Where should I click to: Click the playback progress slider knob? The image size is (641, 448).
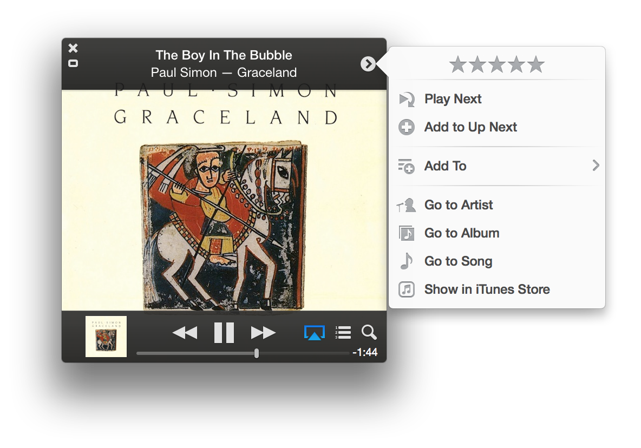point(256,353)
